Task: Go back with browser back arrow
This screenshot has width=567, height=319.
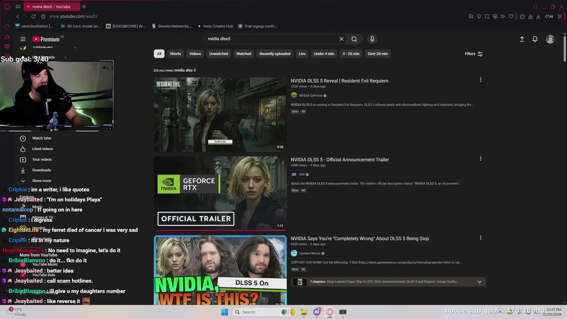Action: [x=18, y=16]
